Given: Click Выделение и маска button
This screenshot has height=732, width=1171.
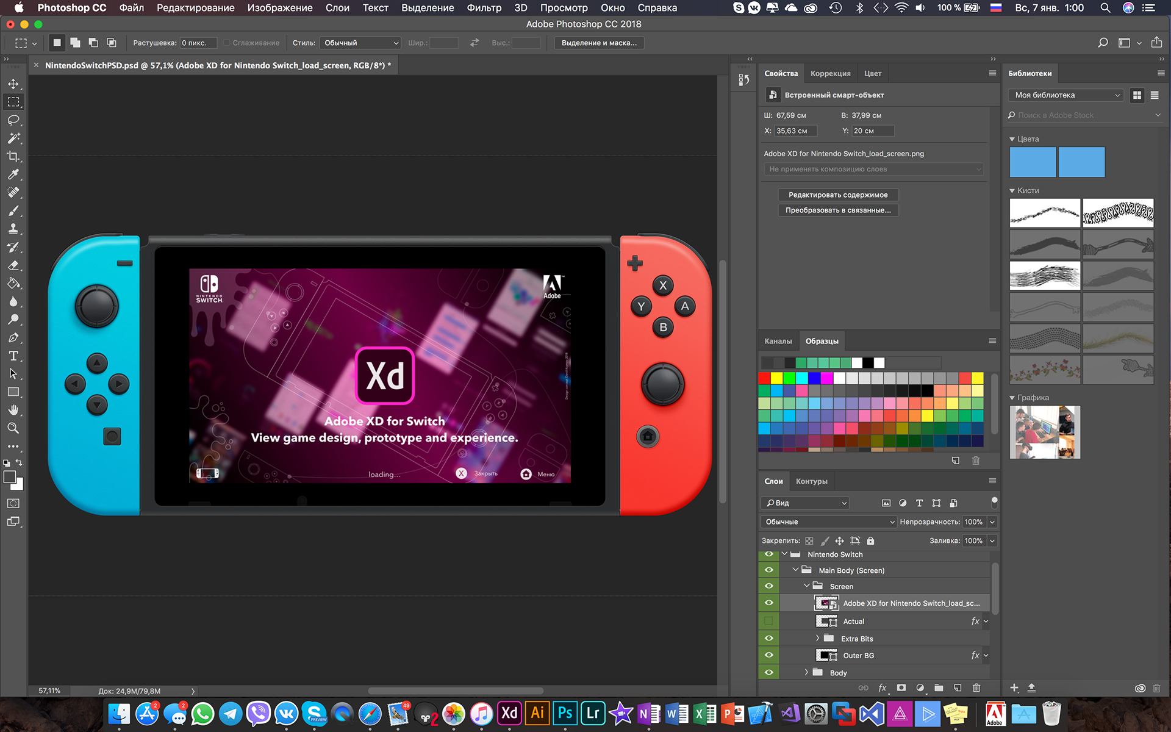Looking at the screenshot, I should 599,43.
